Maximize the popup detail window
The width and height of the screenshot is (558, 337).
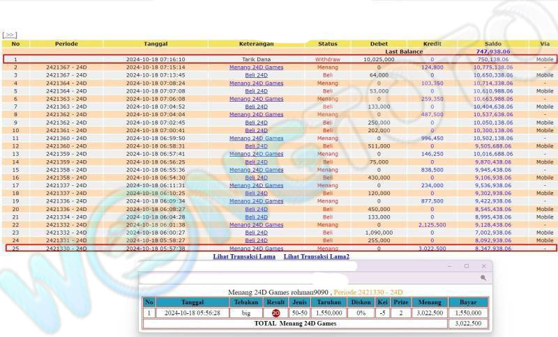(x=467, y=266)
